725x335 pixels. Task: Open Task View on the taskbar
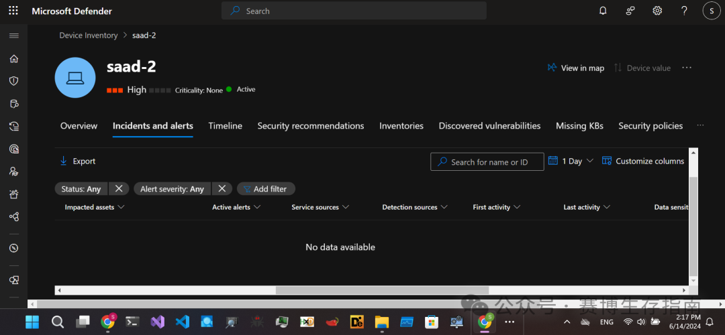point(83,322)
